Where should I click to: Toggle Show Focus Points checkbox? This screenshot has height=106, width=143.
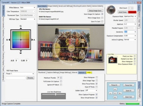96,84
